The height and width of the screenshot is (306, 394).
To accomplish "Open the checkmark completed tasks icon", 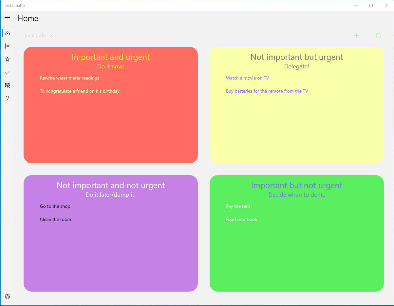I will [x=8, y=72].
